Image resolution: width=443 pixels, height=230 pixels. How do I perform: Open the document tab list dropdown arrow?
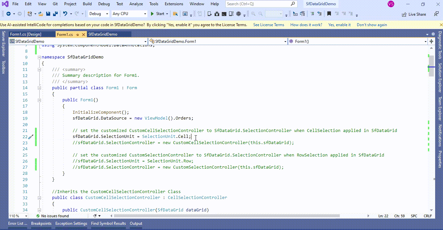(x=427, y=34)
